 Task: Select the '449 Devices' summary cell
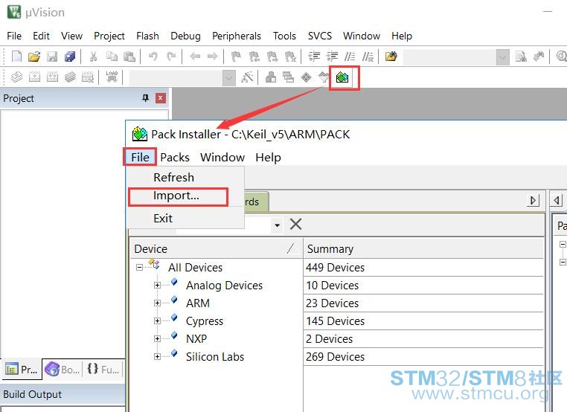click(423, 268)
